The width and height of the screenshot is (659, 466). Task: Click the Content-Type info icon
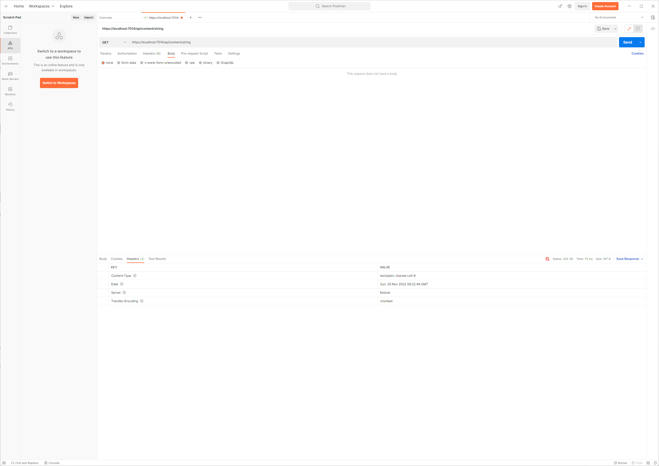tap(135, 276)
